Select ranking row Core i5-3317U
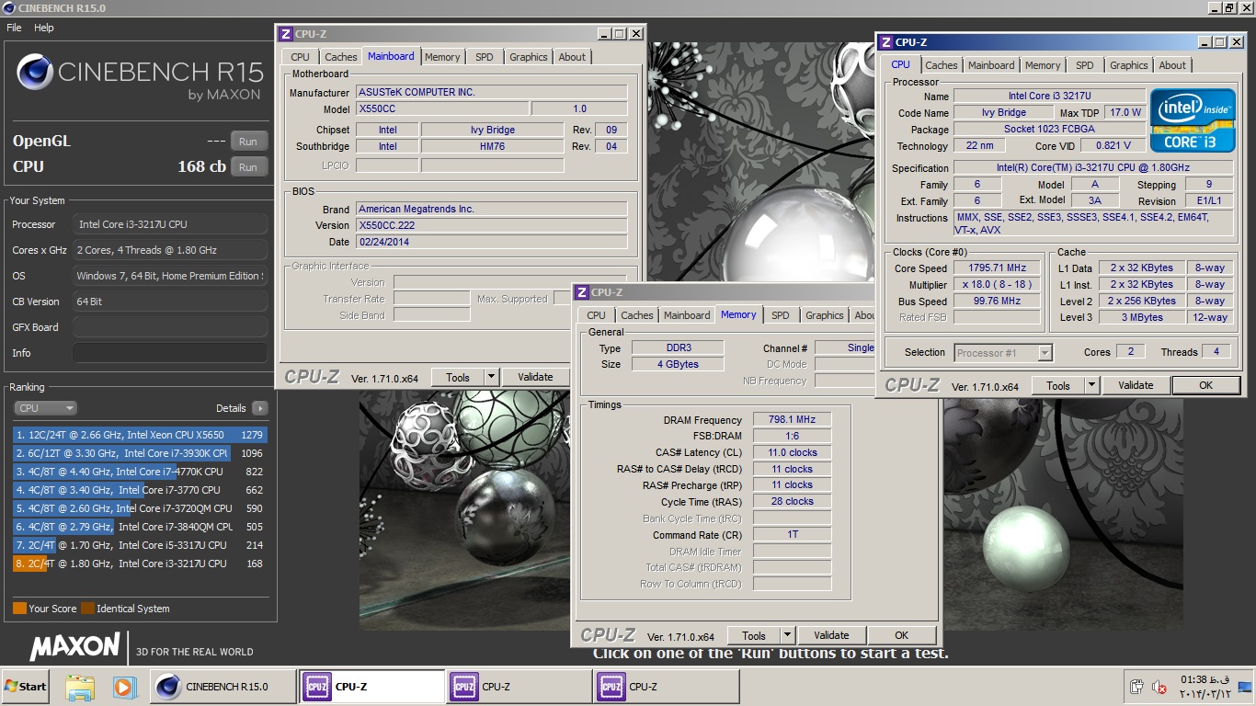 (140, 545)
